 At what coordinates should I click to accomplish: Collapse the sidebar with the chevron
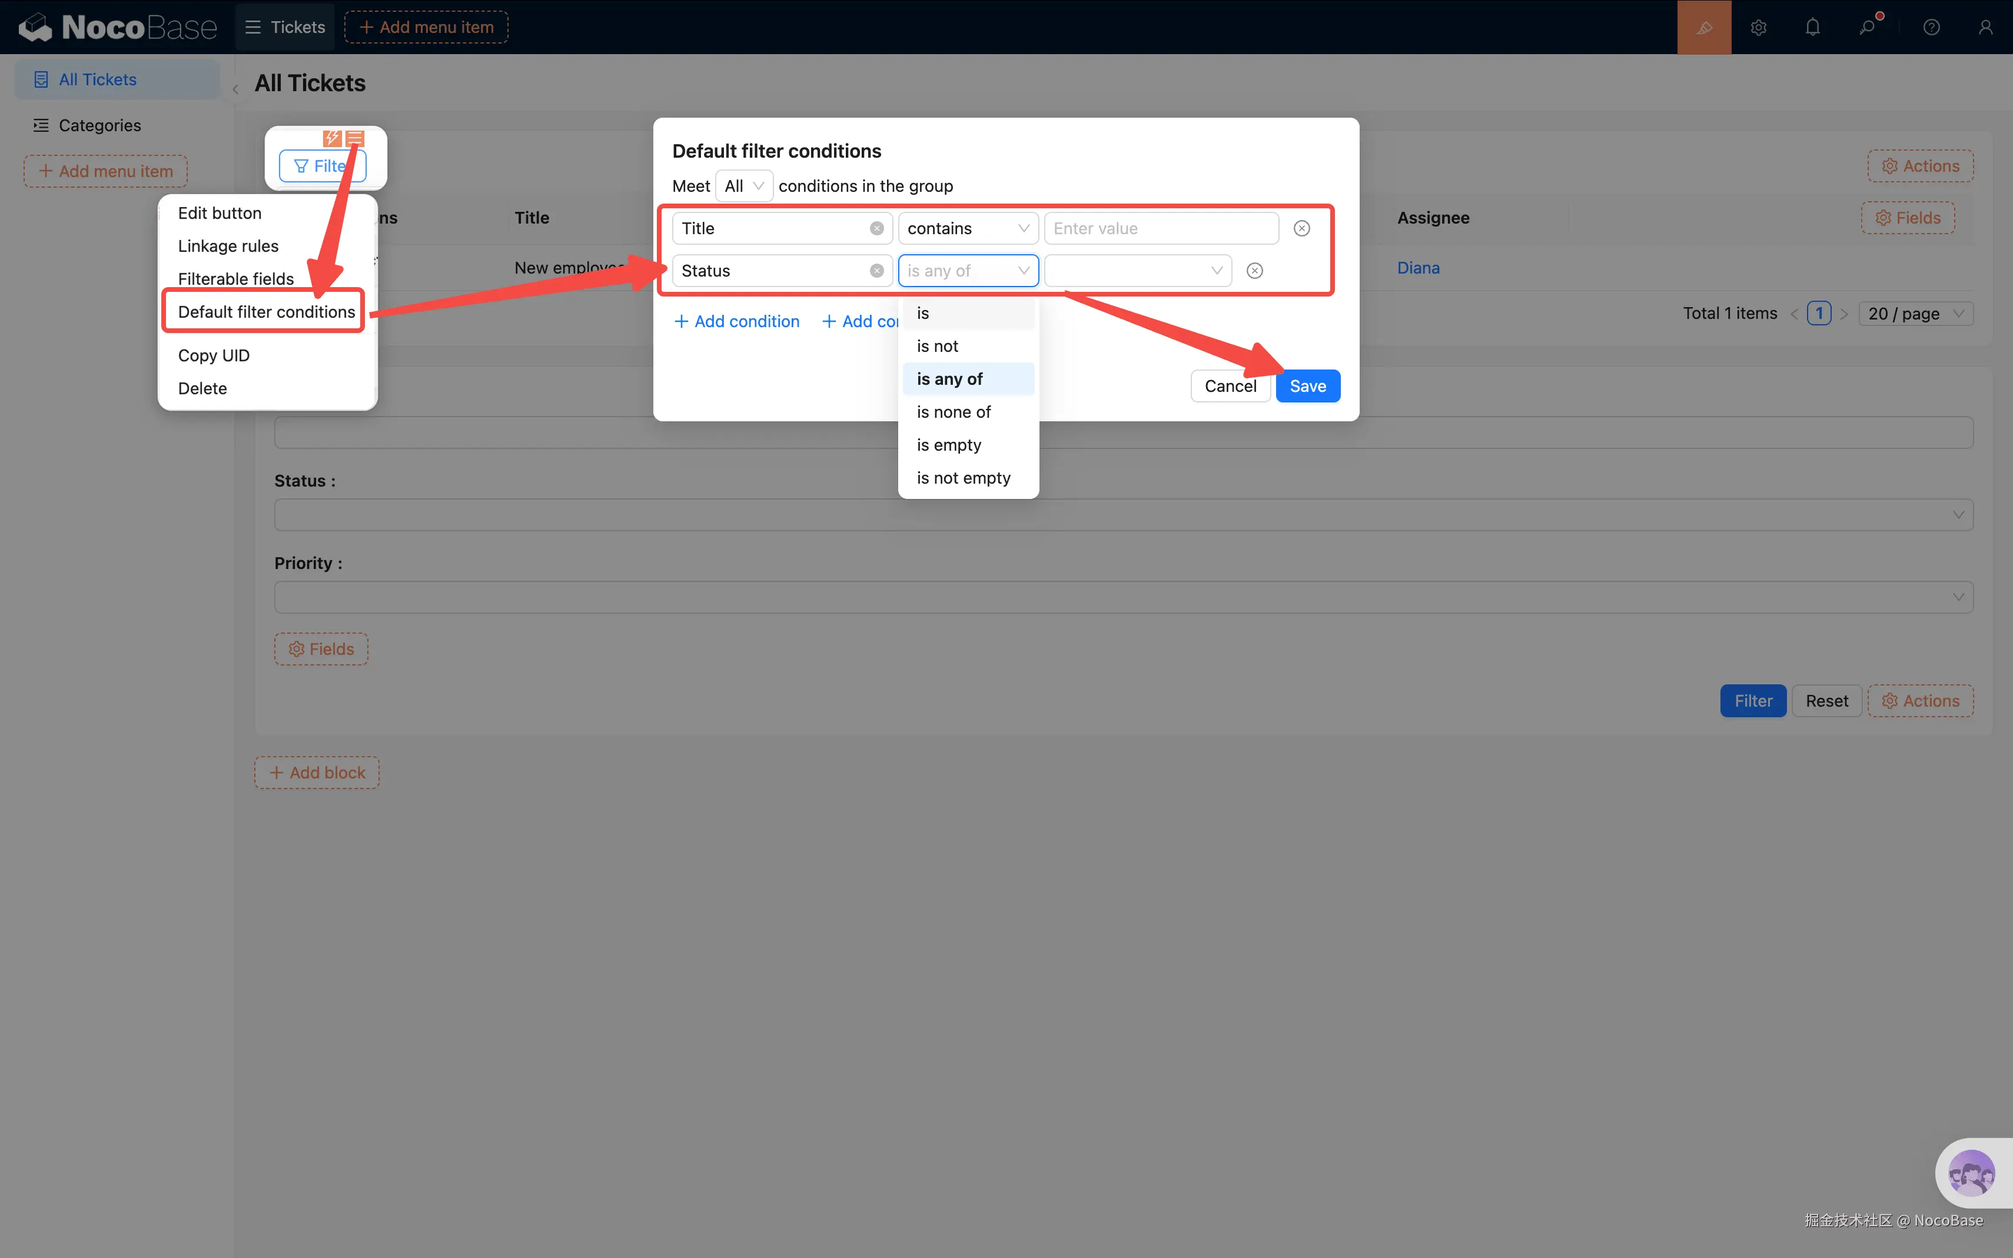click(x=235, y=90)
